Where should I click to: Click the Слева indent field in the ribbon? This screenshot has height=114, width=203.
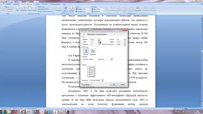(86, 9)
